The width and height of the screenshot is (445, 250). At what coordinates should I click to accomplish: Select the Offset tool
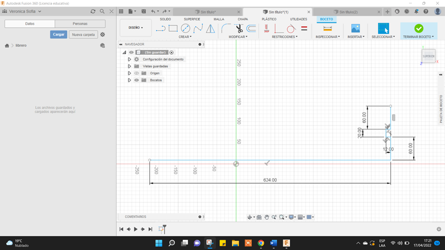coord(251,29)
